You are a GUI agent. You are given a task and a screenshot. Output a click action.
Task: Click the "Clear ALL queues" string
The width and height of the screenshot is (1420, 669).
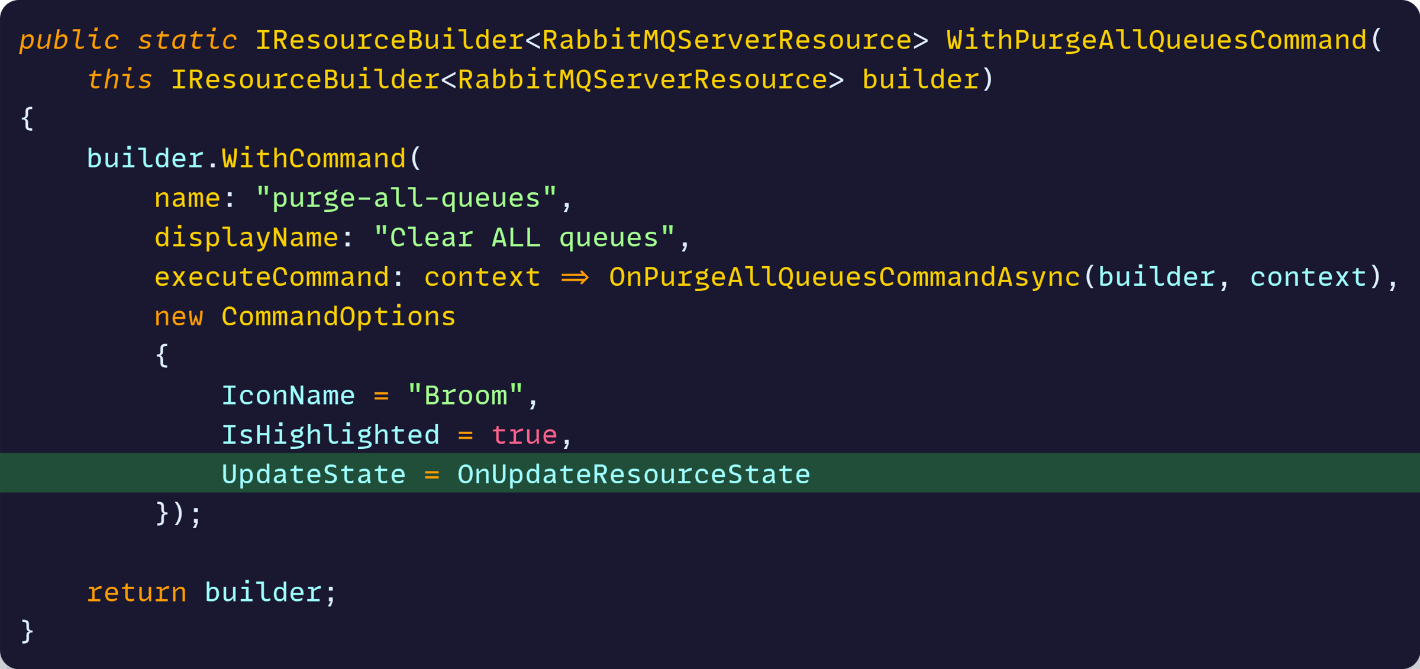524,238
